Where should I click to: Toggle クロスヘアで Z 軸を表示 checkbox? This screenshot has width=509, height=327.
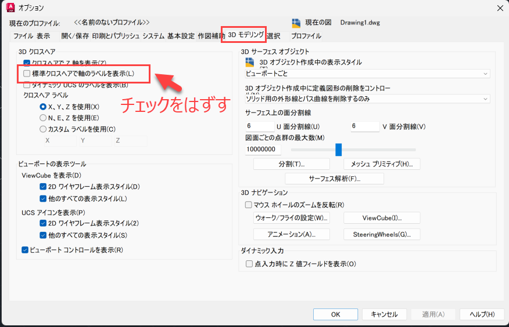(27, 63)
